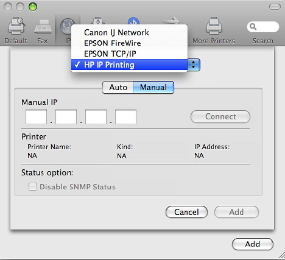285x260 pixels.
Task: Click the second Manual IP octet field
Action: tap(66, 117)
